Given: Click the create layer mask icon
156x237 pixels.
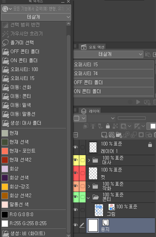Looking at the screenshot, I should (141, 135).
